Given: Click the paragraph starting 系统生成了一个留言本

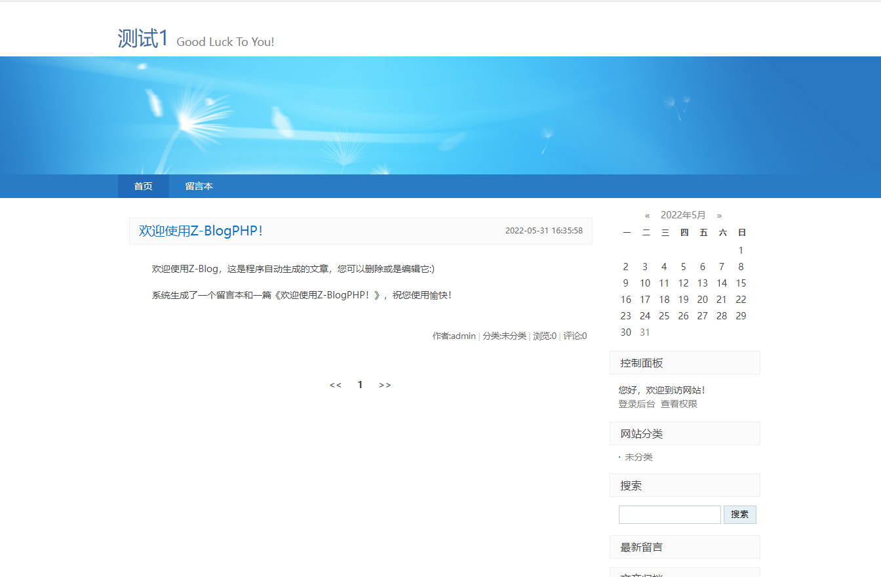Looking at the screenshot, I should [302, 295].
